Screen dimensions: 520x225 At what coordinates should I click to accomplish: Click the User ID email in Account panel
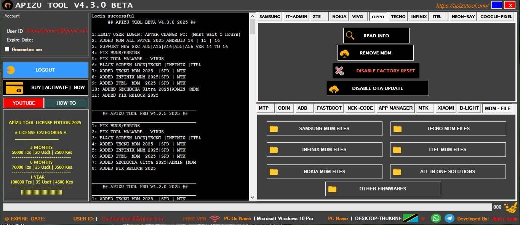(57, 31)
